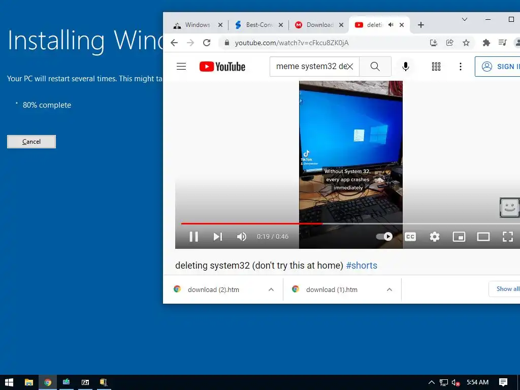Open 7-Zip taskbar icon
The width and height of the screenshot is (520, 390).
click(85, 382)
